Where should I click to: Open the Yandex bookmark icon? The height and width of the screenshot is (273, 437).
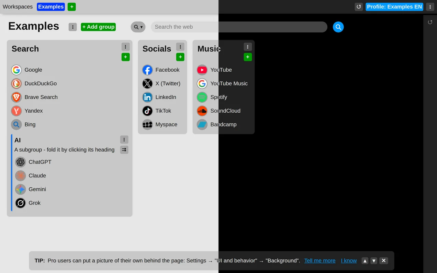coord(16,111)
